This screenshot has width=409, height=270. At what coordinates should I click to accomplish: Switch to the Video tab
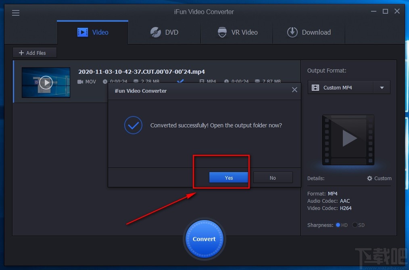tap(93, 32)
